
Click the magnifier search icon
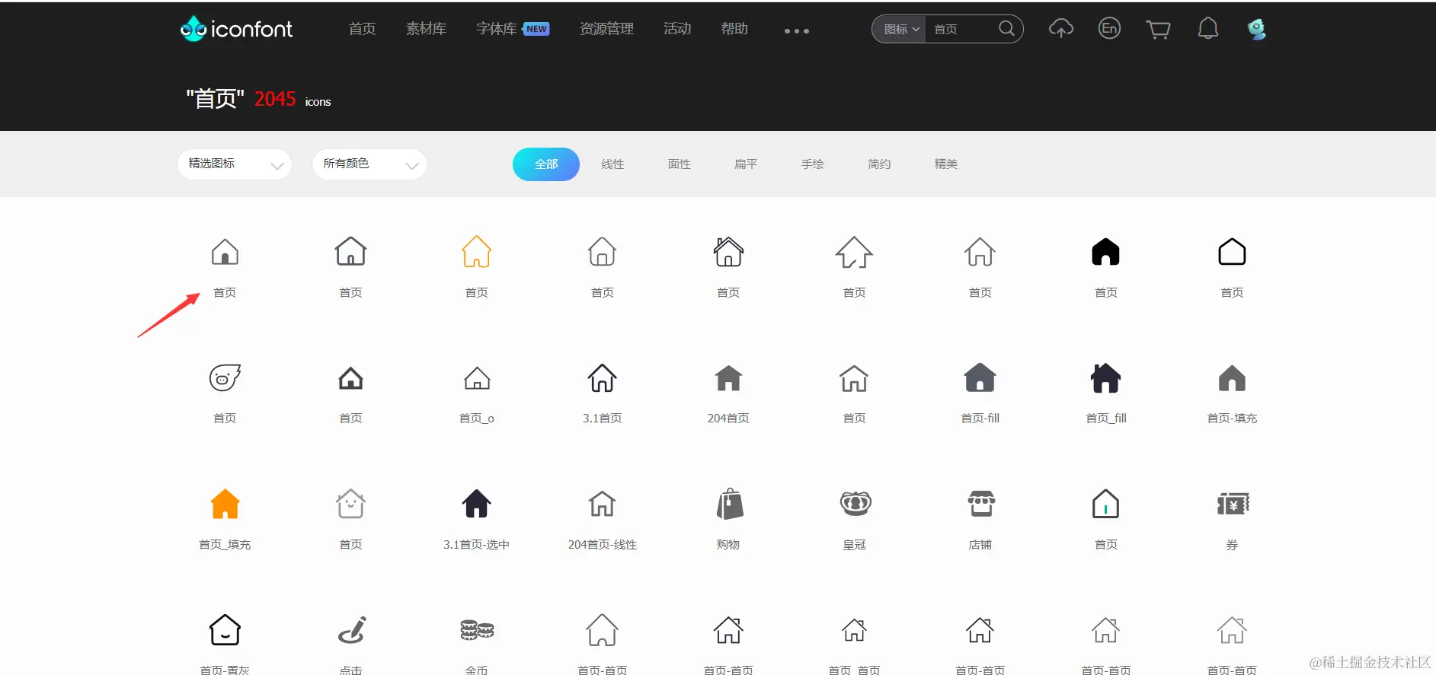click(x=1006, y=29)
